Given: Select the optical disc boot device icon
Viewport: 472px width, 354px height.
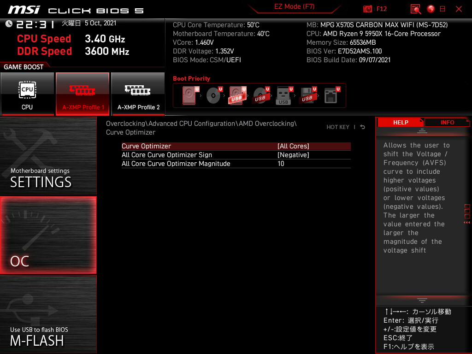Looking at the screenshot, I should [214, 95].
